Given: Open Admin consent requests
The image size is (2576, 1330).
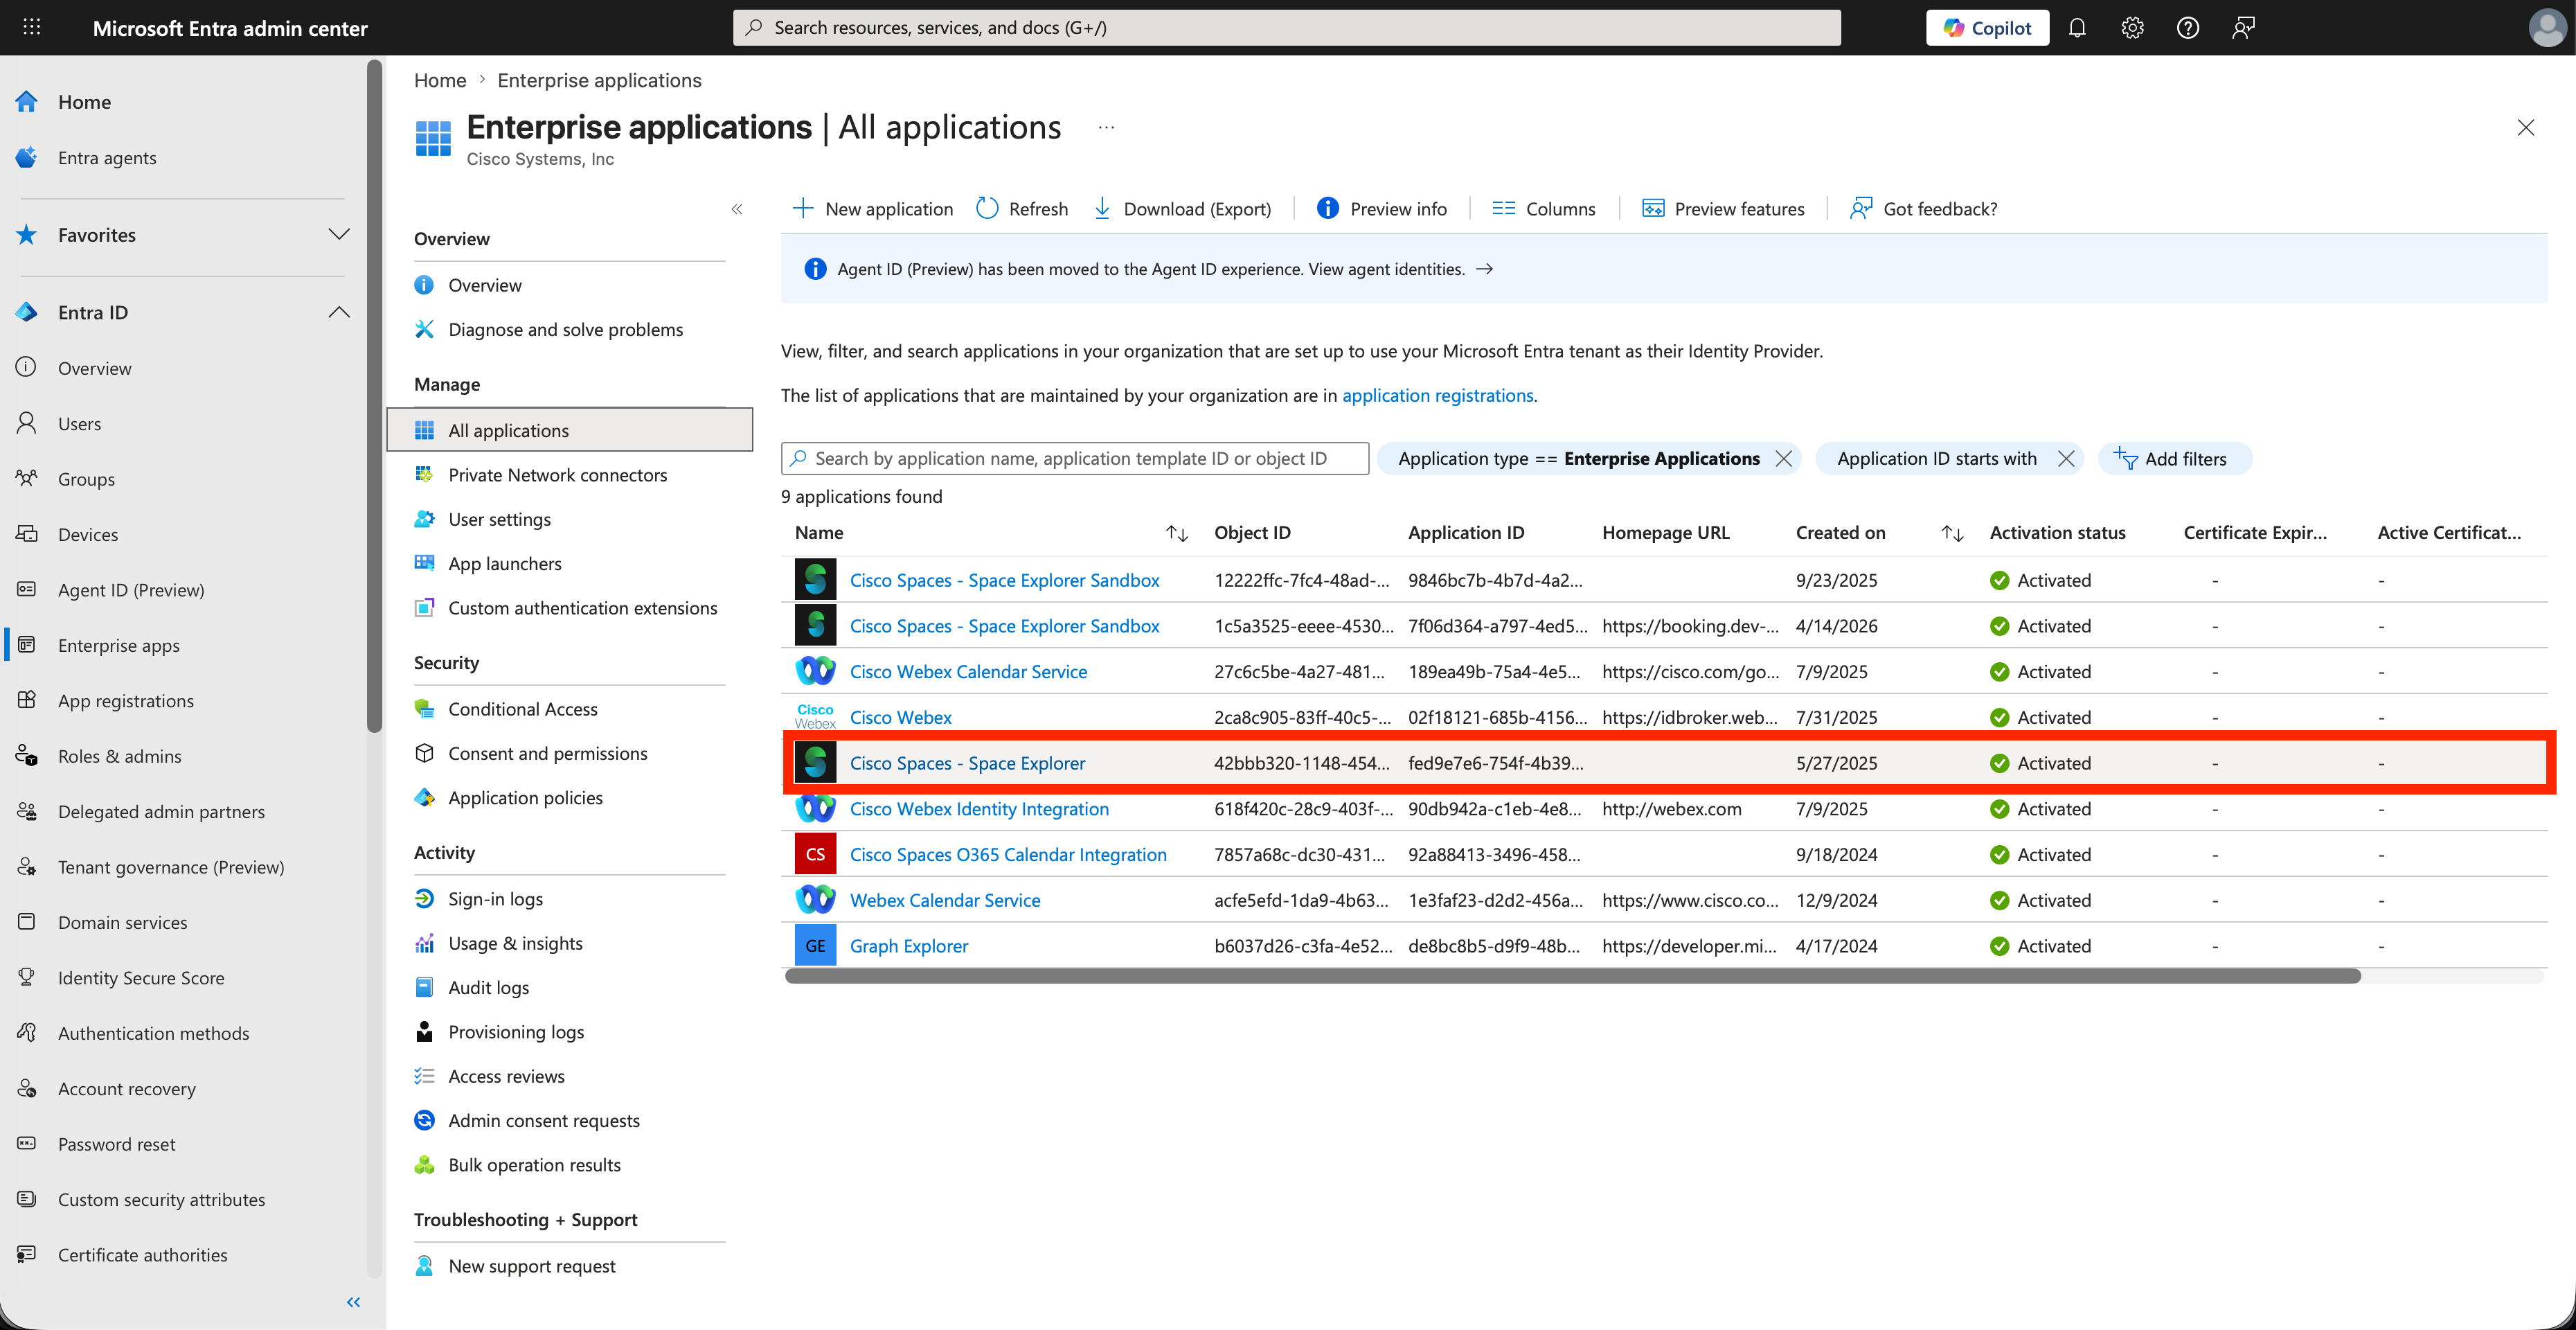Looking at the screenshot, I should [x=543, y=1120].
